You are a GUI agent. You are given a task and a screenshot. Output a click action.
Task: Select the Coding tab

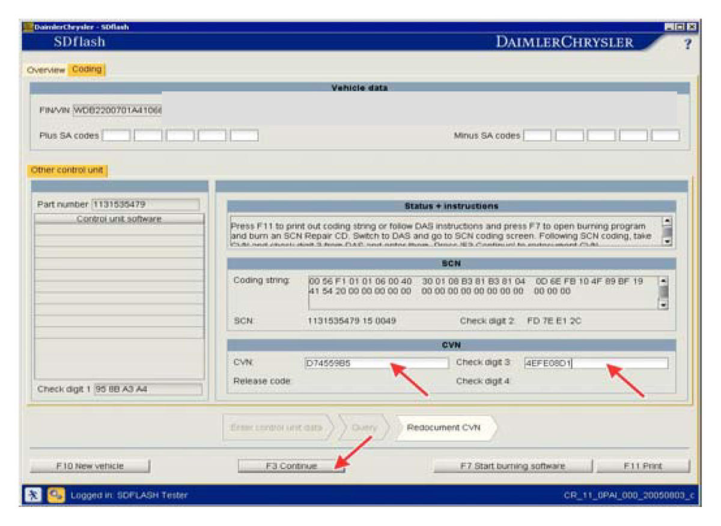(87, 70)
